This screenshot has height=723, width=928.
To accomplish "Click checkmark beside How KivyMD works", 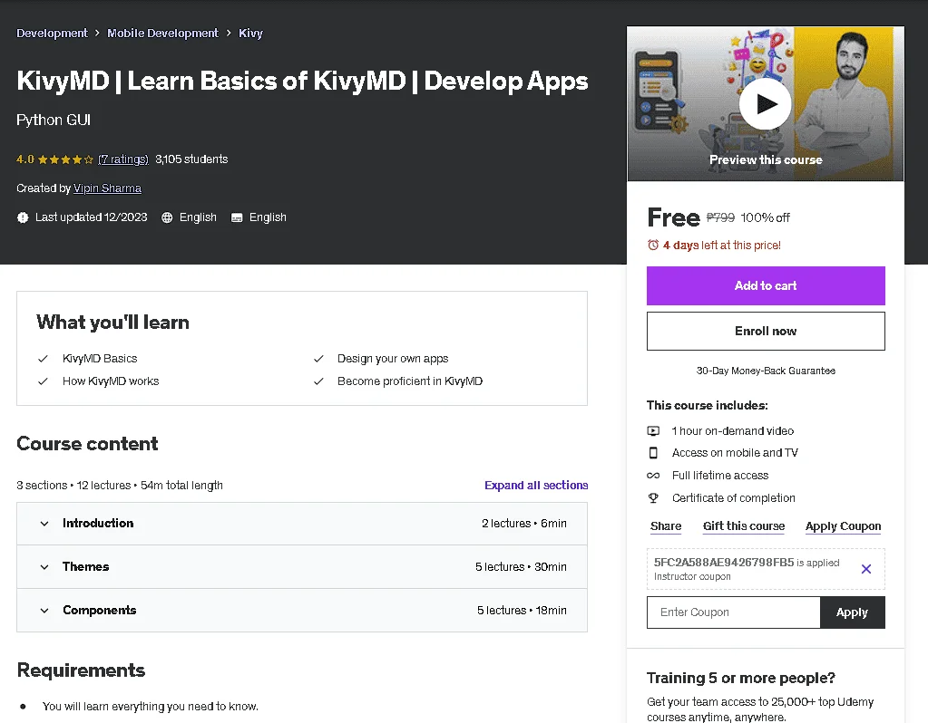I will 43,381.
